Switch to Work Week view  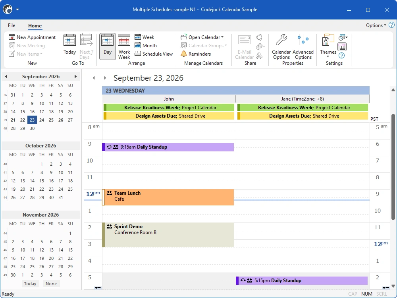tap(124, 46)
